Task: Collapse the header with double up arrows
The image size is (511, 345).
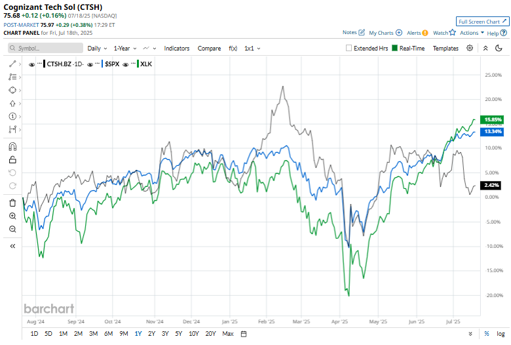Action: click(x=485, y=49)
